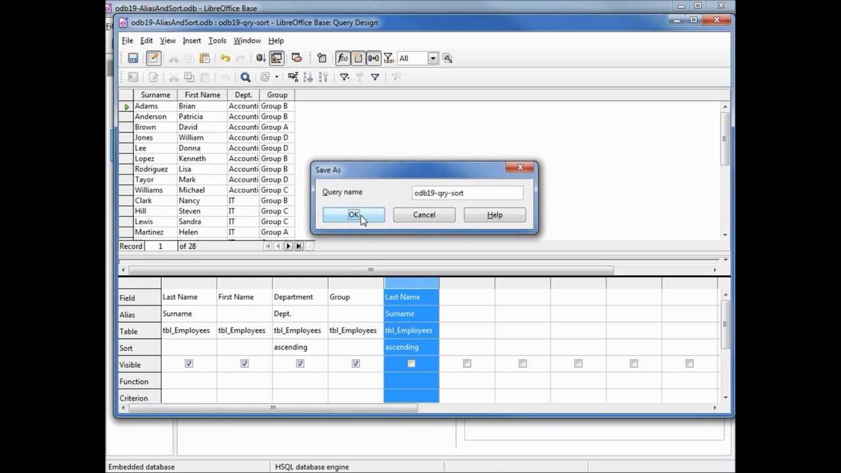Click the Dept. column header
The image size is (841, 473).
(x=243, y=95)
